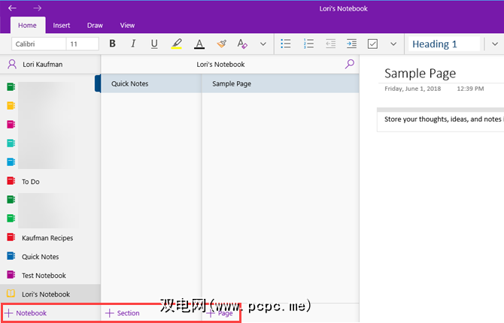Underline the selected text
Image resolution: width=504 pixels, height=323 pixels.
[x=154, y=44]
